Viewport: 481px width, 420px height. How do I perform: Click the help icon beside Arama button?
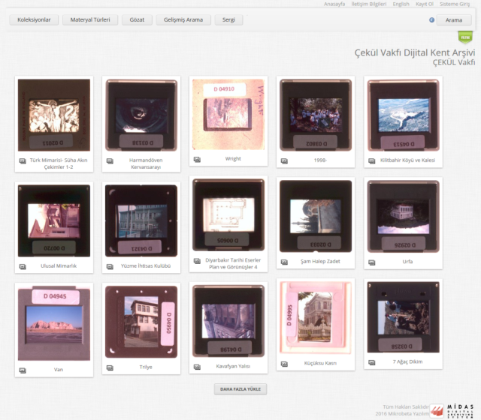[x=432, y=20]
